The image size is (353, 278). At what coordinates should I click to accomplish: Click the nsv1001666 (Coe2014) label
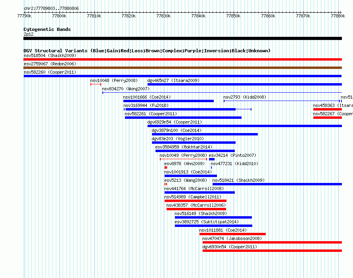pyautogui.click(x=147, y=97)
